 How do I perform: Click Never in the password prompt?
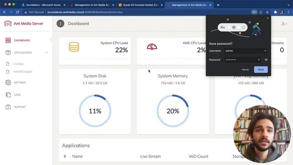click(x=245, y=70)
